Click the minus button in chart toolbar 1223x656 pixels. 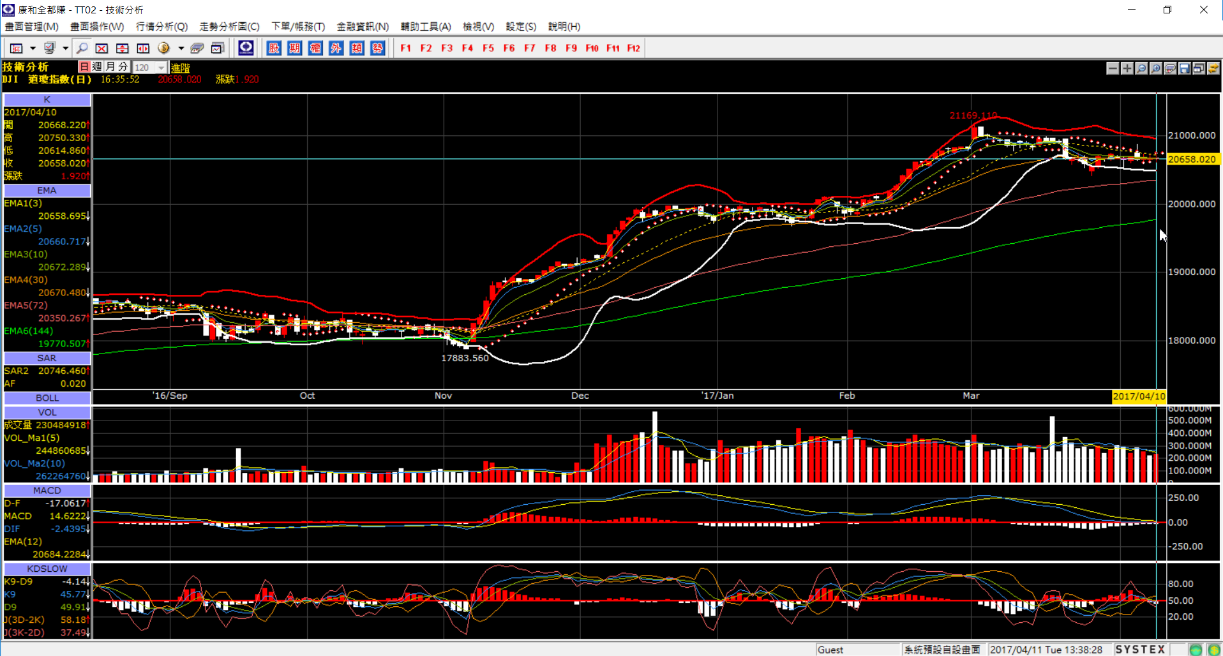(x=1113, y=68)
